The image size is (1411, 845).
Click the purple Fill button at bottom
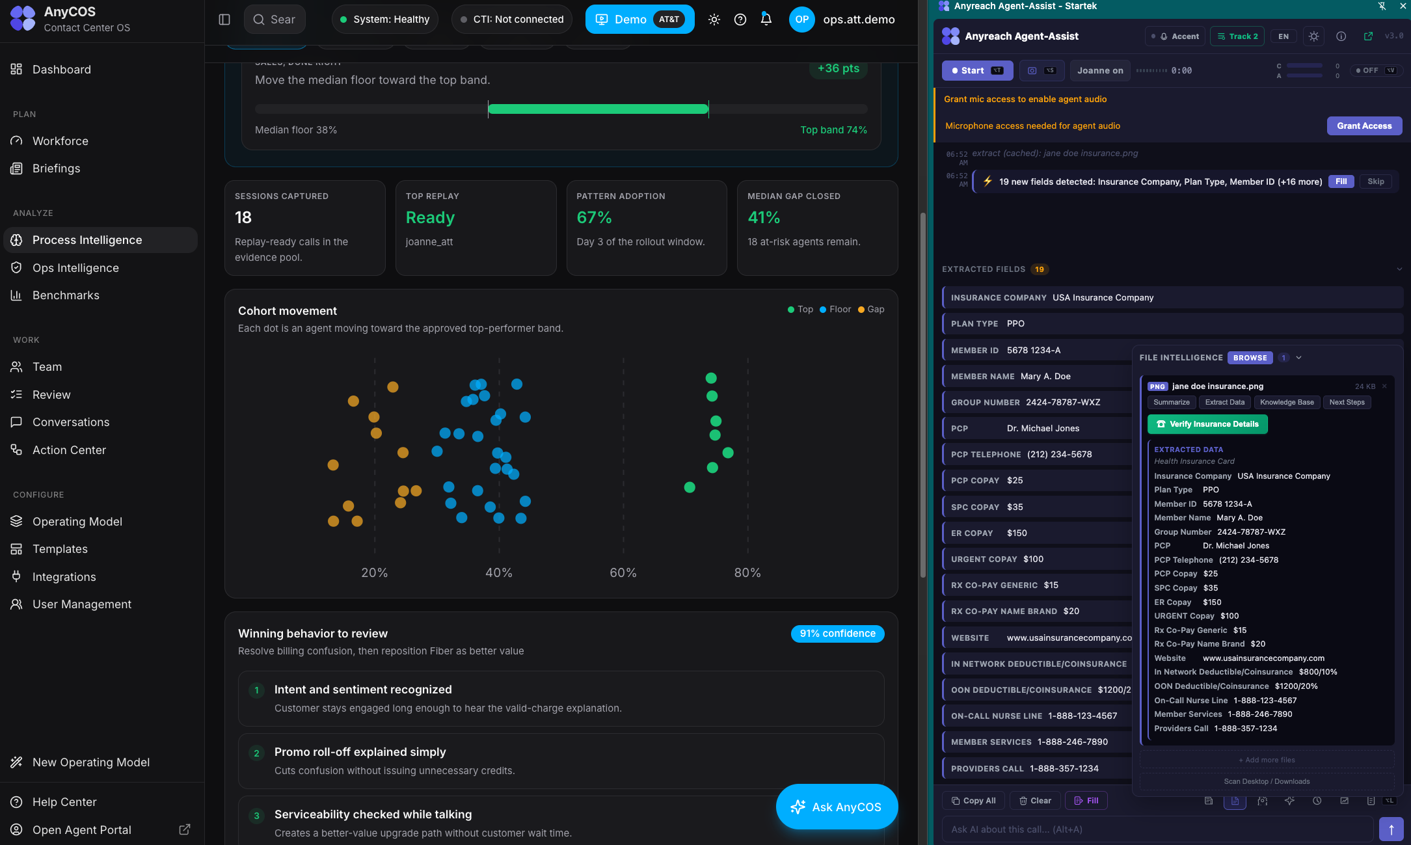click(x=1086, y=801)
